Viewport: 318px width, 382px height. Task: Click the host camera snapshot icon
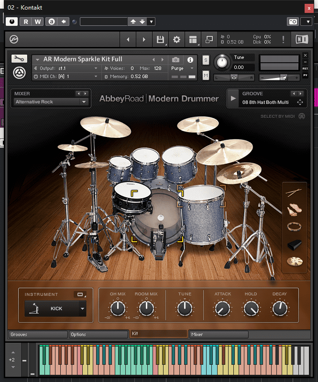(x=293, y=22)
